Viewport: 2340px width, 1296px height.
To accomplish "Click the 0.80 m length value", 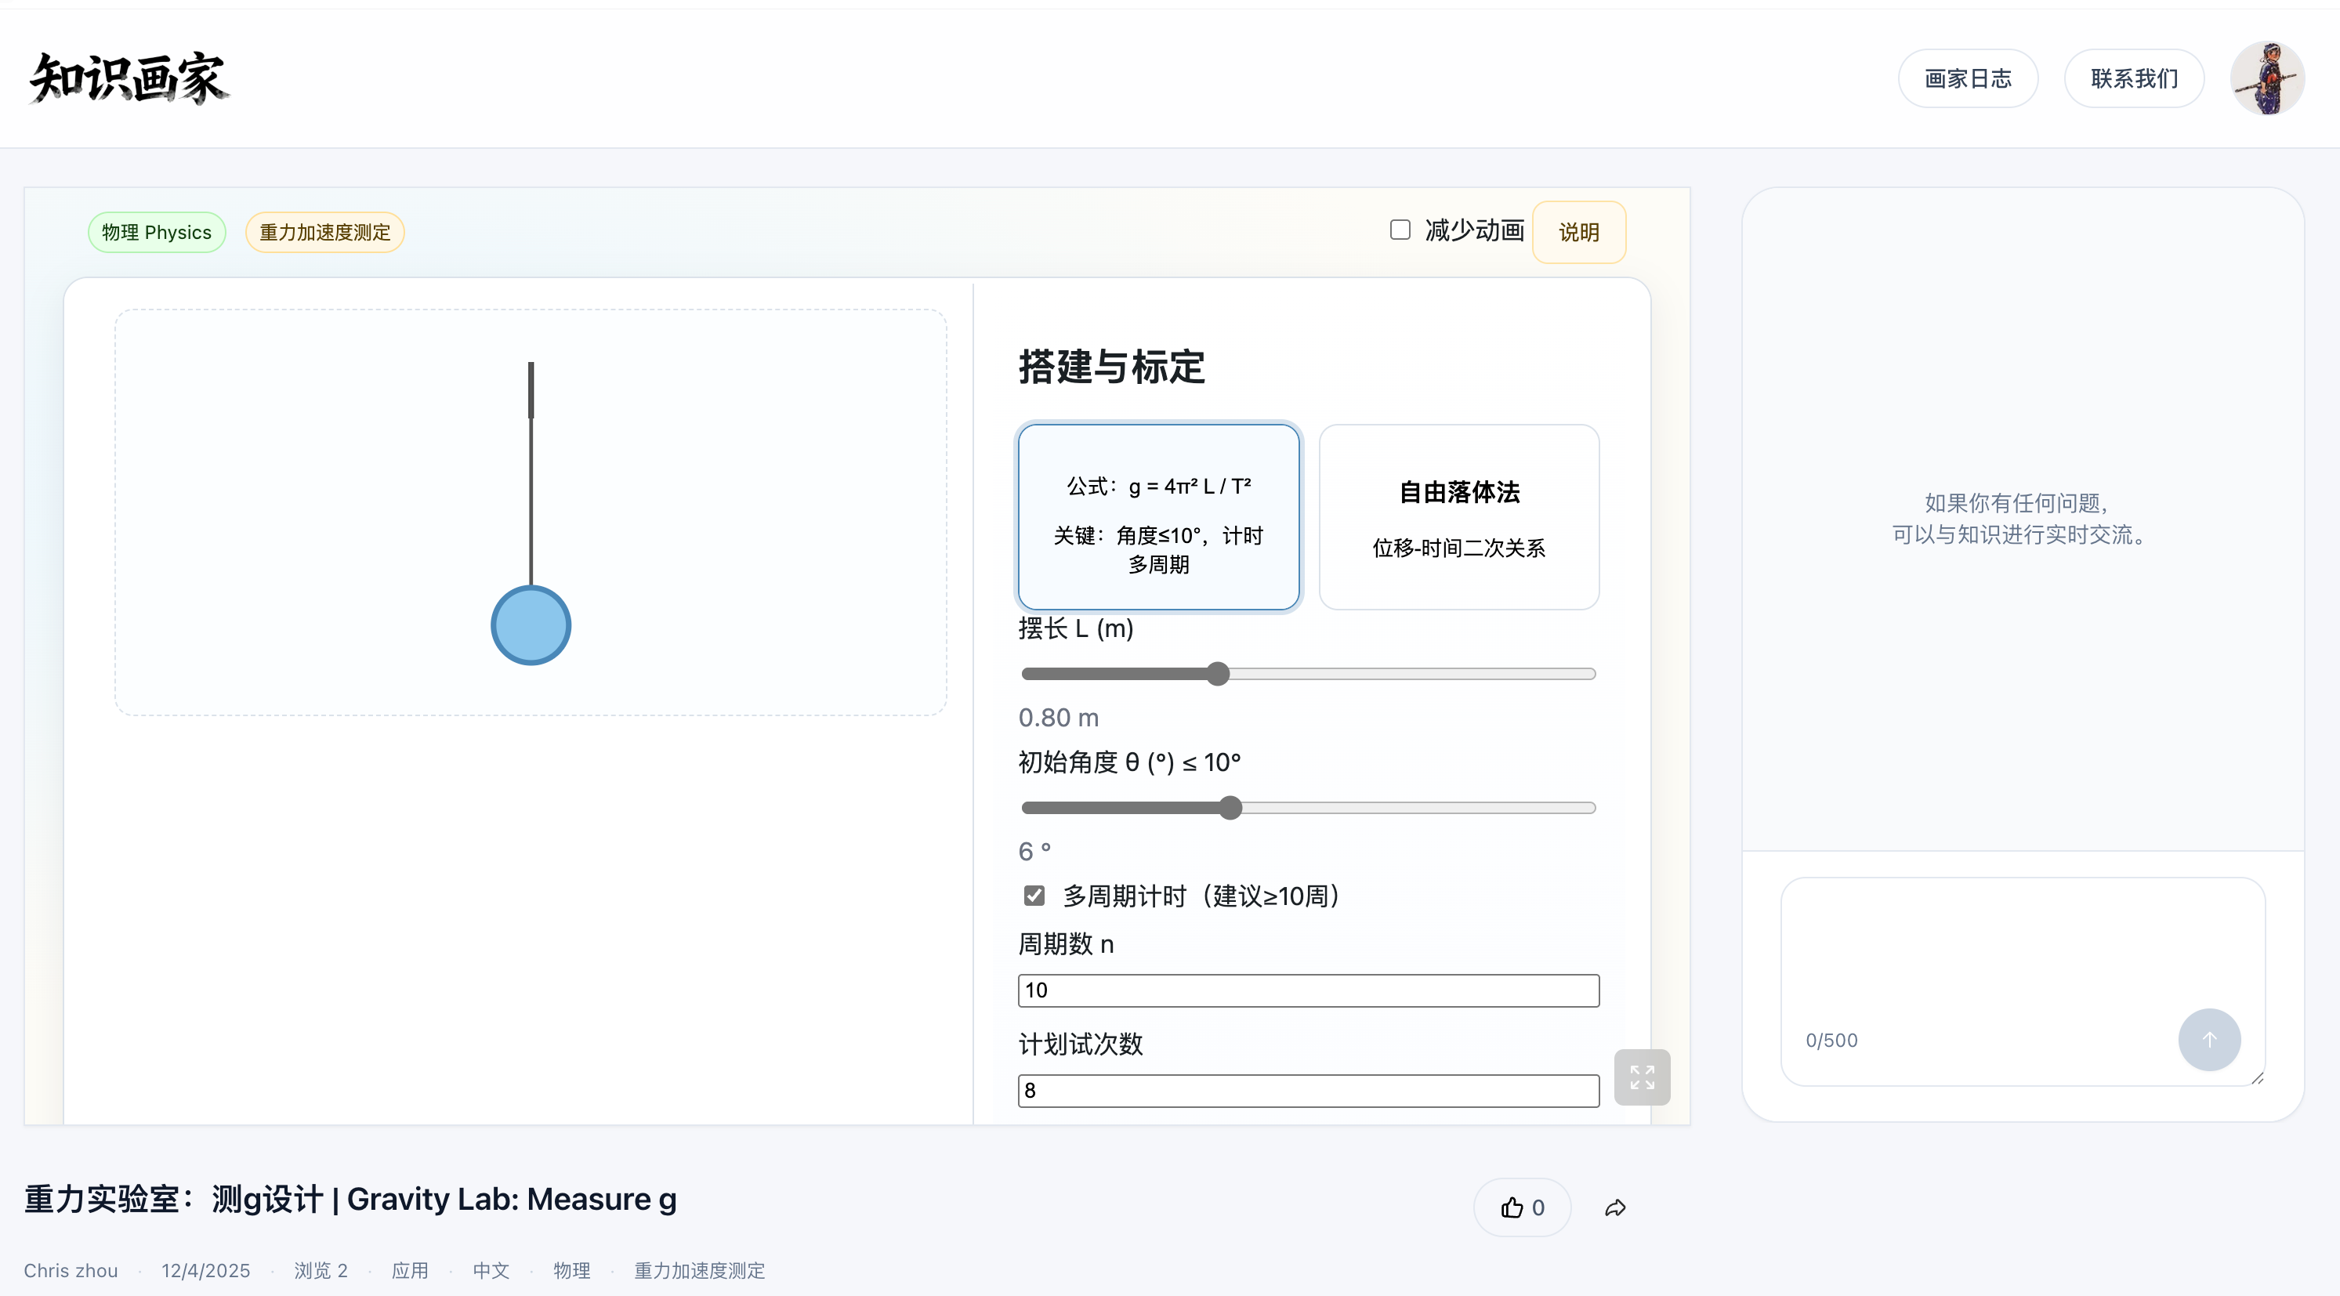I will [1060, 718].
